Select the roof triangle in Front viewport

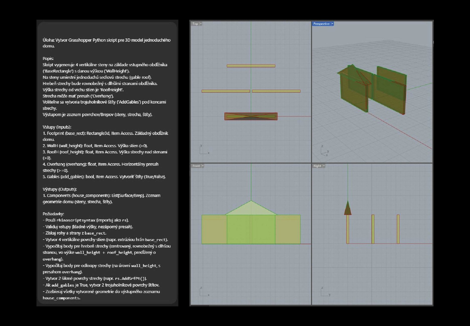251,209
